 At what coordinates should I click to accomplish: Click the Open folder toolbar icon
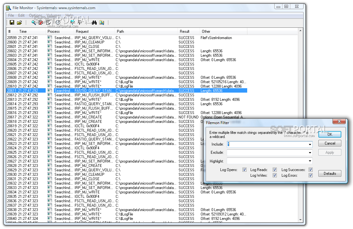pyautogui.click(x=20, y=22)
